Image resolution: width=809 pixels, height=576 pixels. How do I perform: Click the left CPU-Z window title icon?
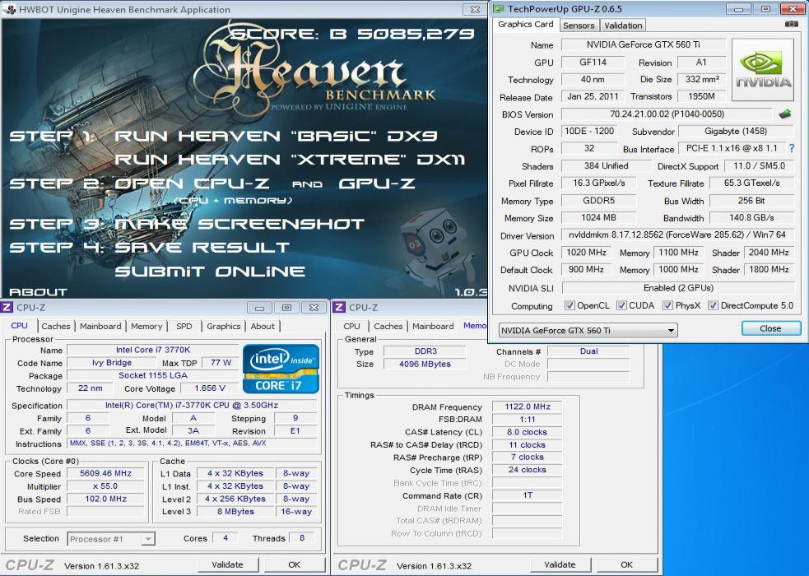(x=7, y=308)
